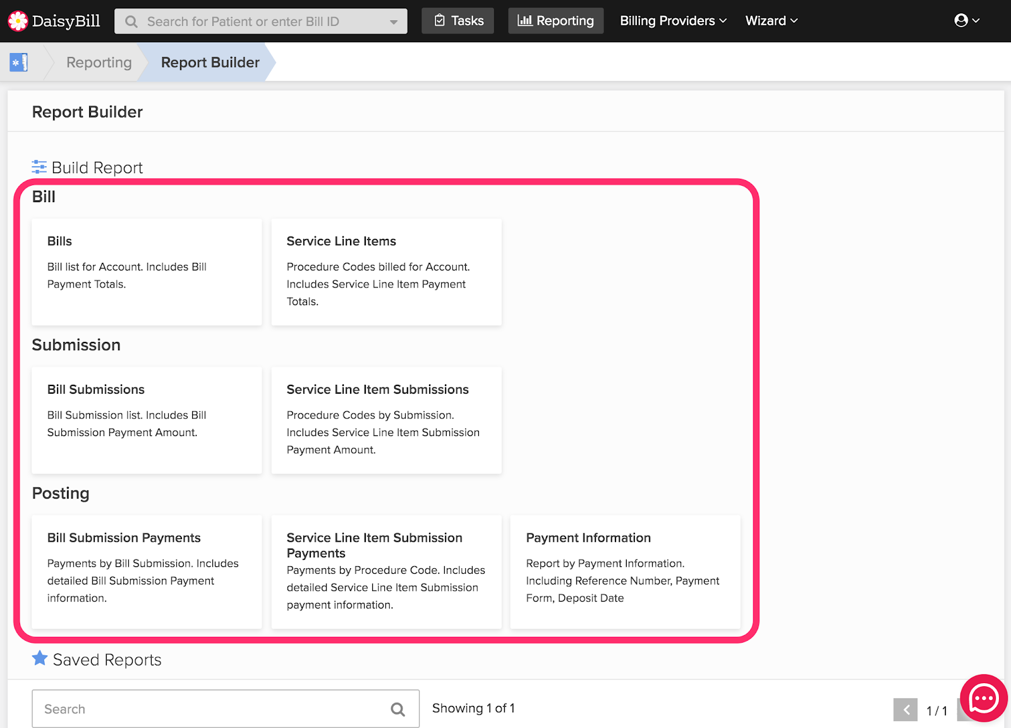The height and width of the screenshot is (728, 1011).
Task: Click the magnifier icon in patient search
Action: click(131, 21)
